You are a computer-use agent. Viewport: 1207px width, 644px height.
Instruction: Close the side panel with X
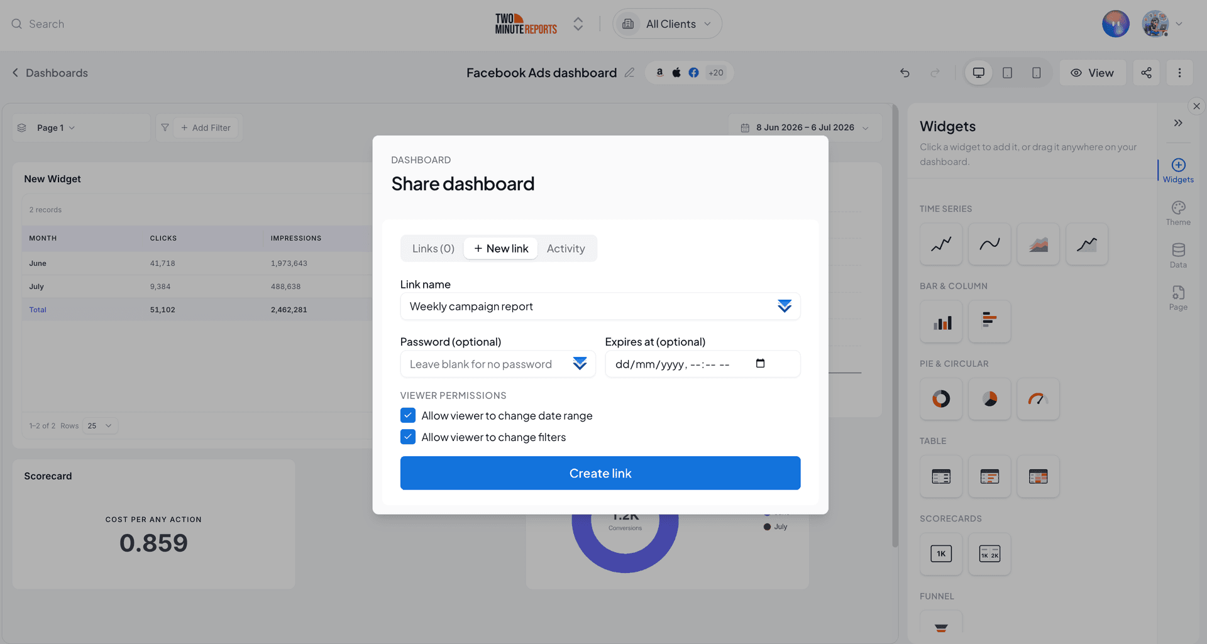point(1197,106)
